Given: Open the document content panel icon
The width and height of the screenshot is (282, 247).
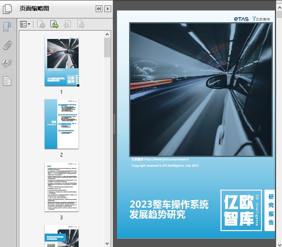Looking at the screenshot, I should click(x=7, y=81).
